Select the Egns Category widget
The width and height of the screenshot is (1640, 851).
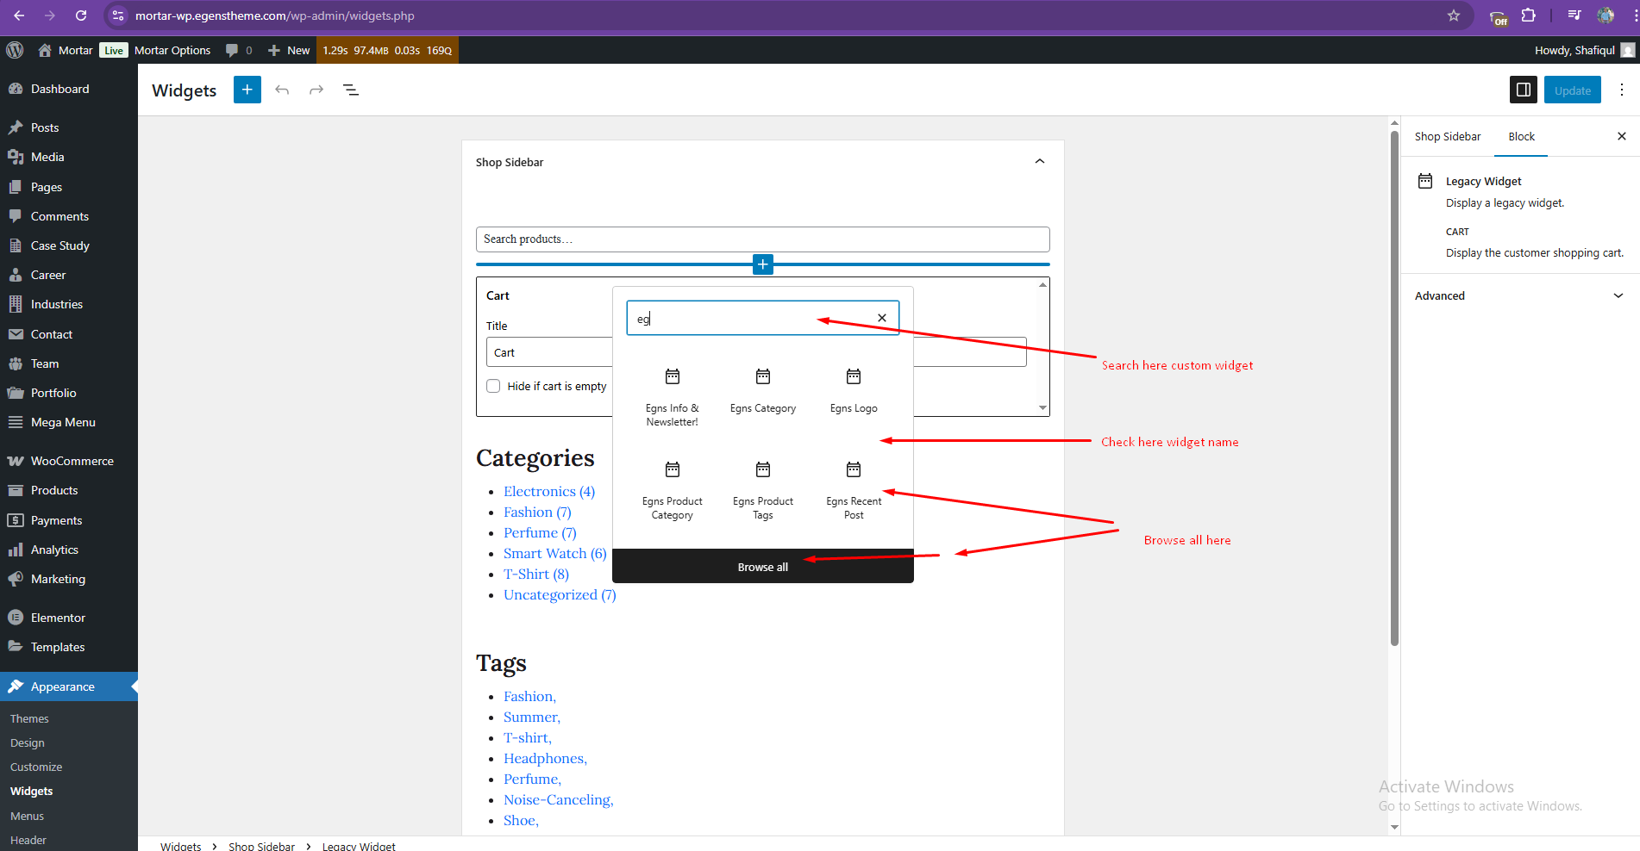(763, 390)
